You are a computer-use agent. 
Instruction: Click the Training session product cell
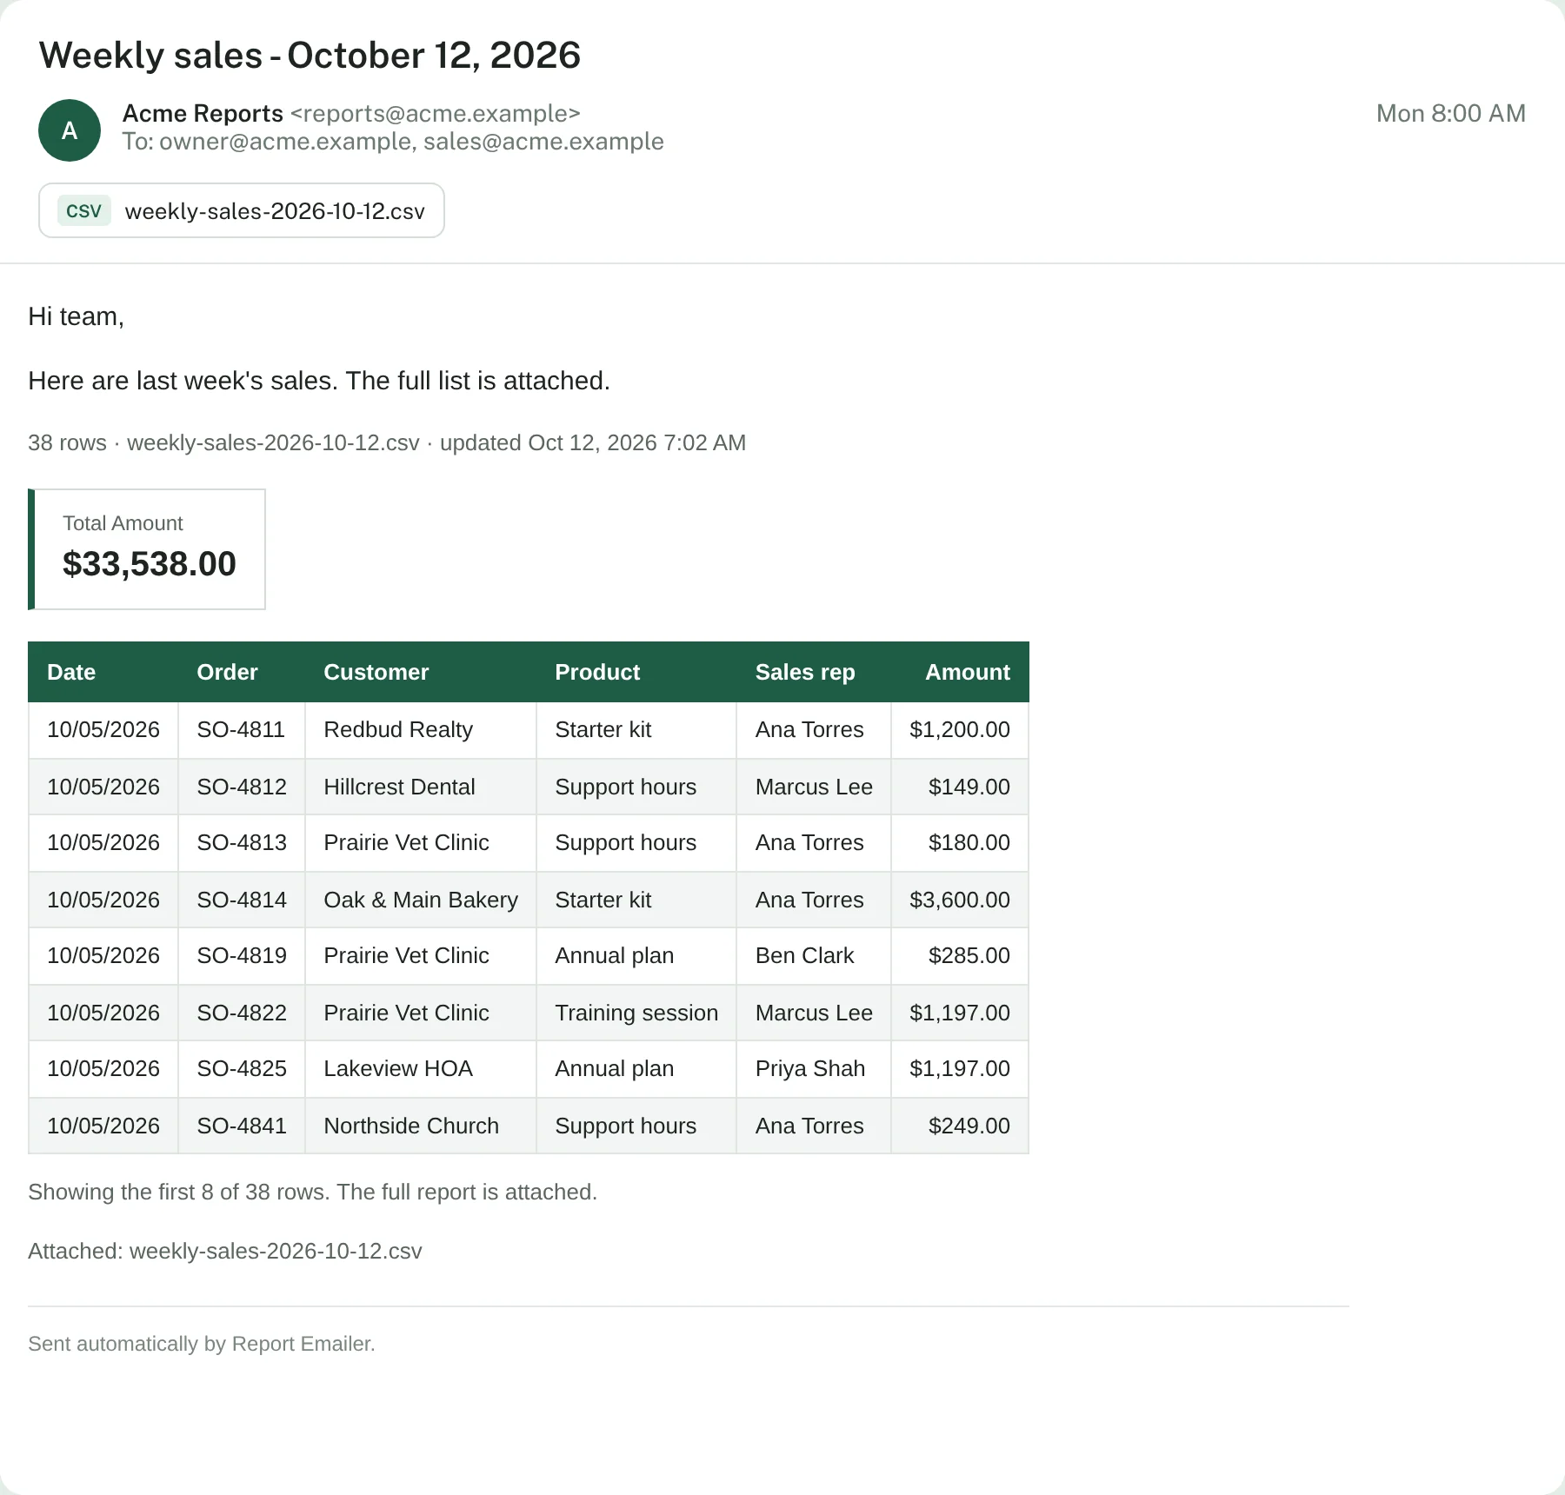636,1013
